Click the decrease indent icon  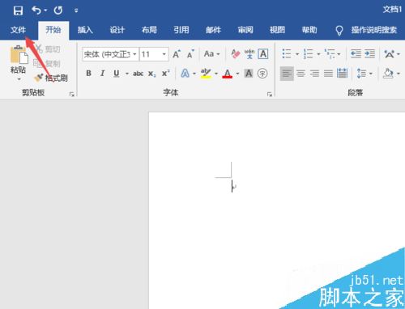(356, 53)
